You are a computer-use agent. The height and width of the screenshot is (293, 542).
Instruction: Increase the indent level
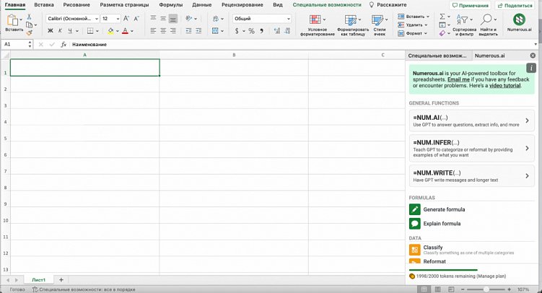[x=198, y=31]
